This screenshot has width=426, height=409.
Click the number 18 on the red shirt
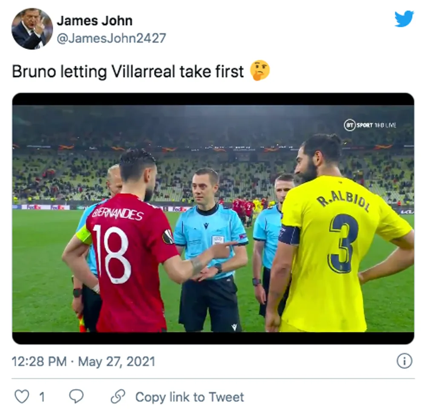pyautogui.click(x=112, y=254)
